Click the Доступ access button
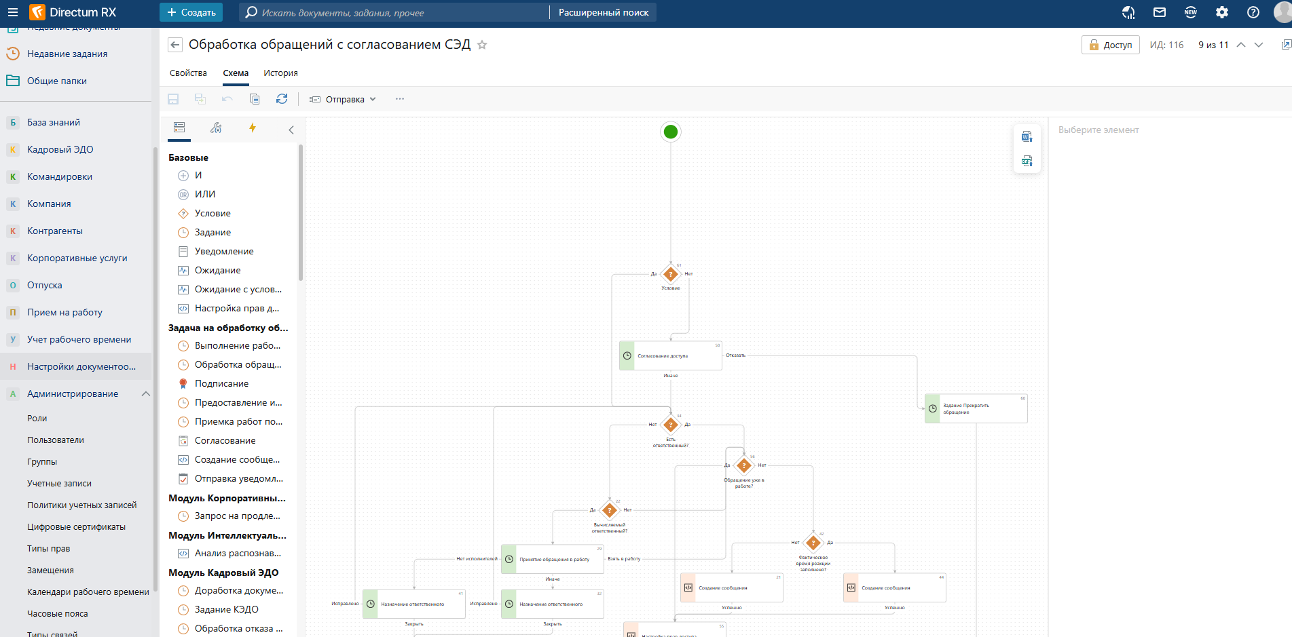 (x=1110, y=45)
